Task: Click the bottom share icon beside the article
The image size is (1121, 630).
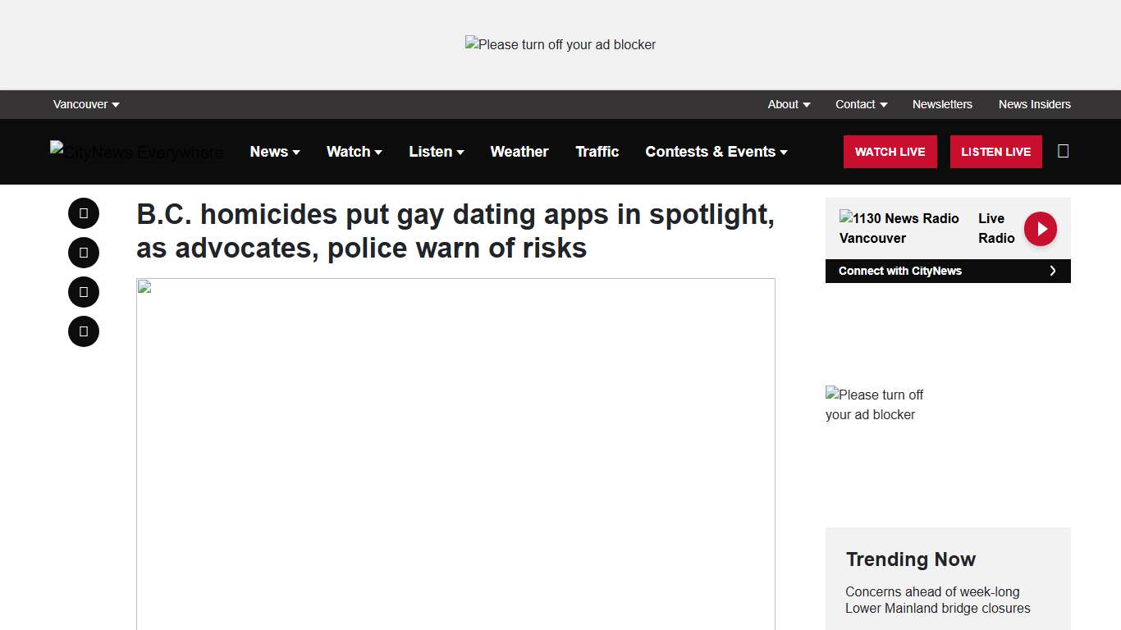Action: (x=83, y=331)
